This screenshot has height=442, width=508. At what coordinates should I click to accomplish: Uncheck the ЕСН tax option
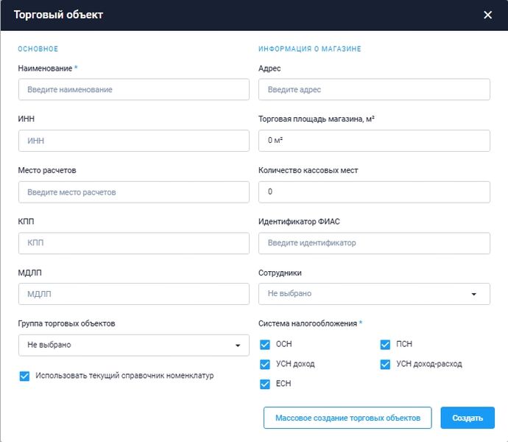click(265, 384)
